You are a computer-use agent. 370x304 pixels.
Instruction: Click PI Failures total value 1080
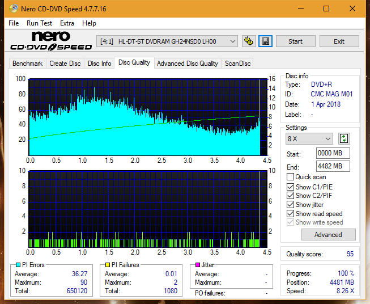click(171, 291)
